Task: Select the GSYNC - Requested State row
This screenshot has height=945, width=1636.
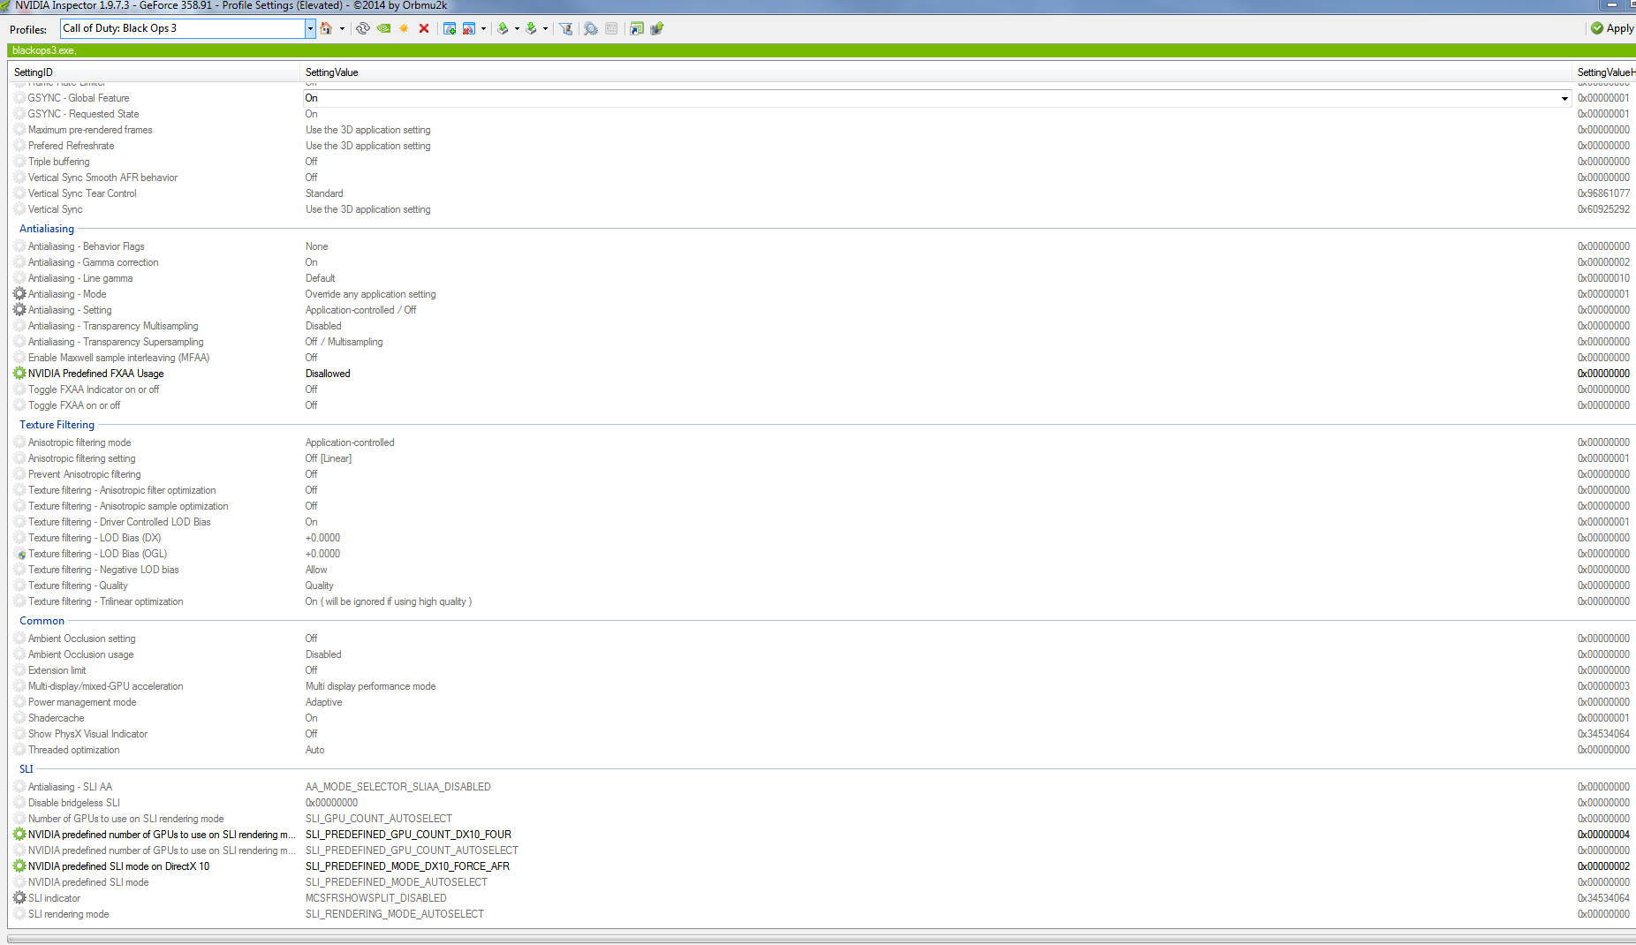Action: (822, 114)
